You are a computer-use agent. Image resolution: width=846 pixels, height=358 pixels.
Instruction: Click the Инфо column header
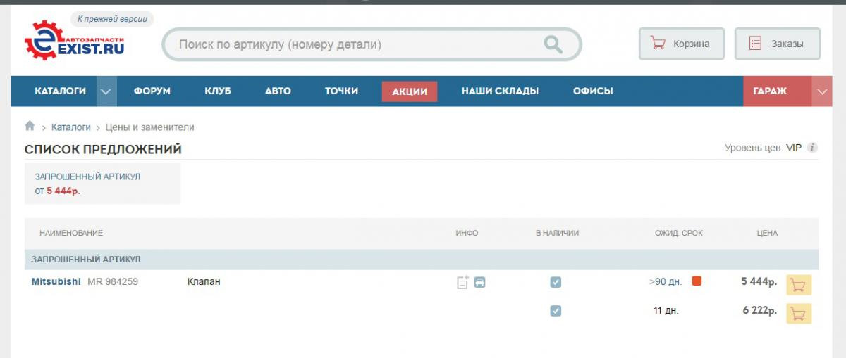click(467, 233)
